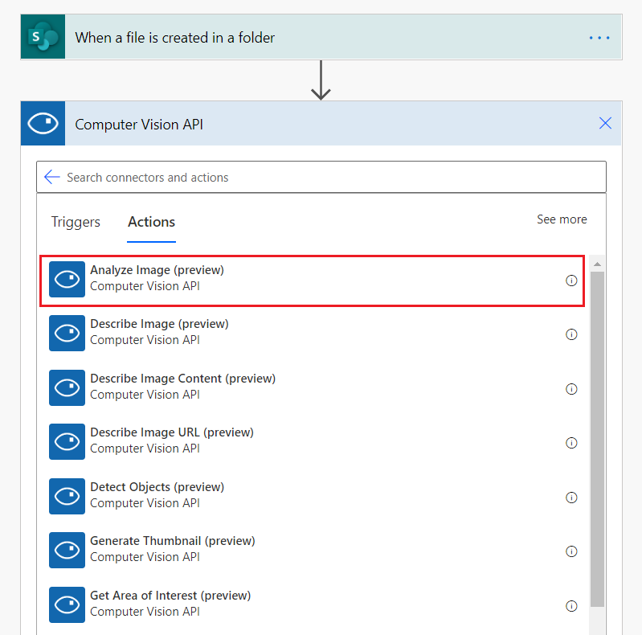
Task: Show info for Detect Objects action
Action: tap(571, 498)
